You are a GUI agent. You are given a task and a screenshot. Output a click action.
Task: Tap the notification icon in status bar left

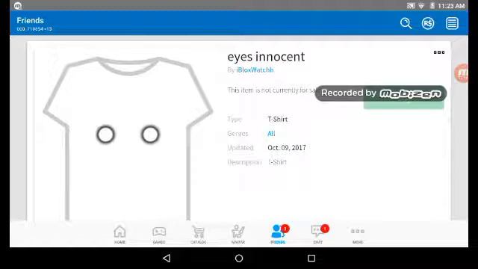tap(18, 6)
